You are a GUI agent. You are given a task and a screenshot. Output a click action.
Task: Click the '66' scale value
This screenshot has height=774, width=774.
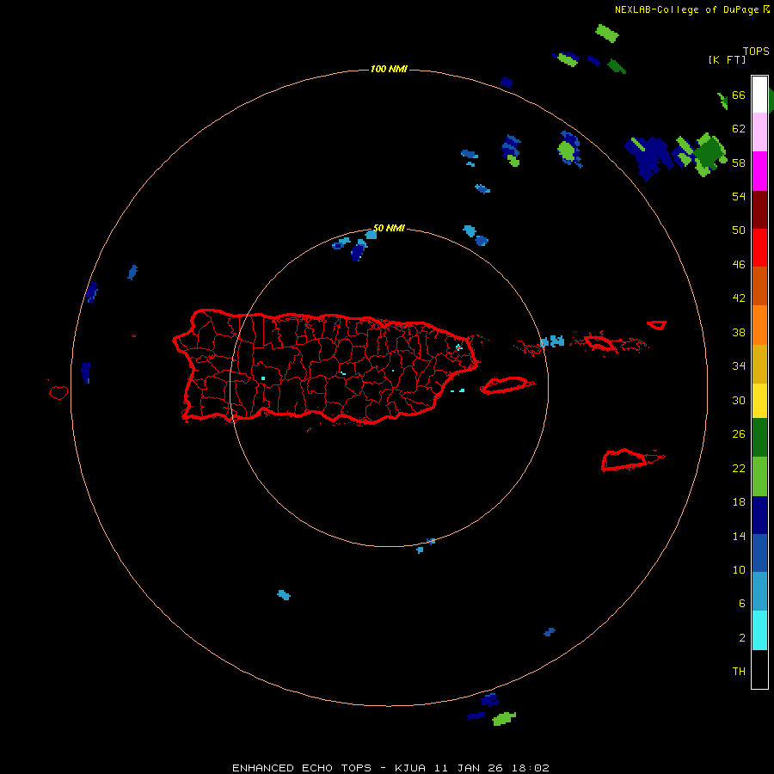tap(739, 95)
